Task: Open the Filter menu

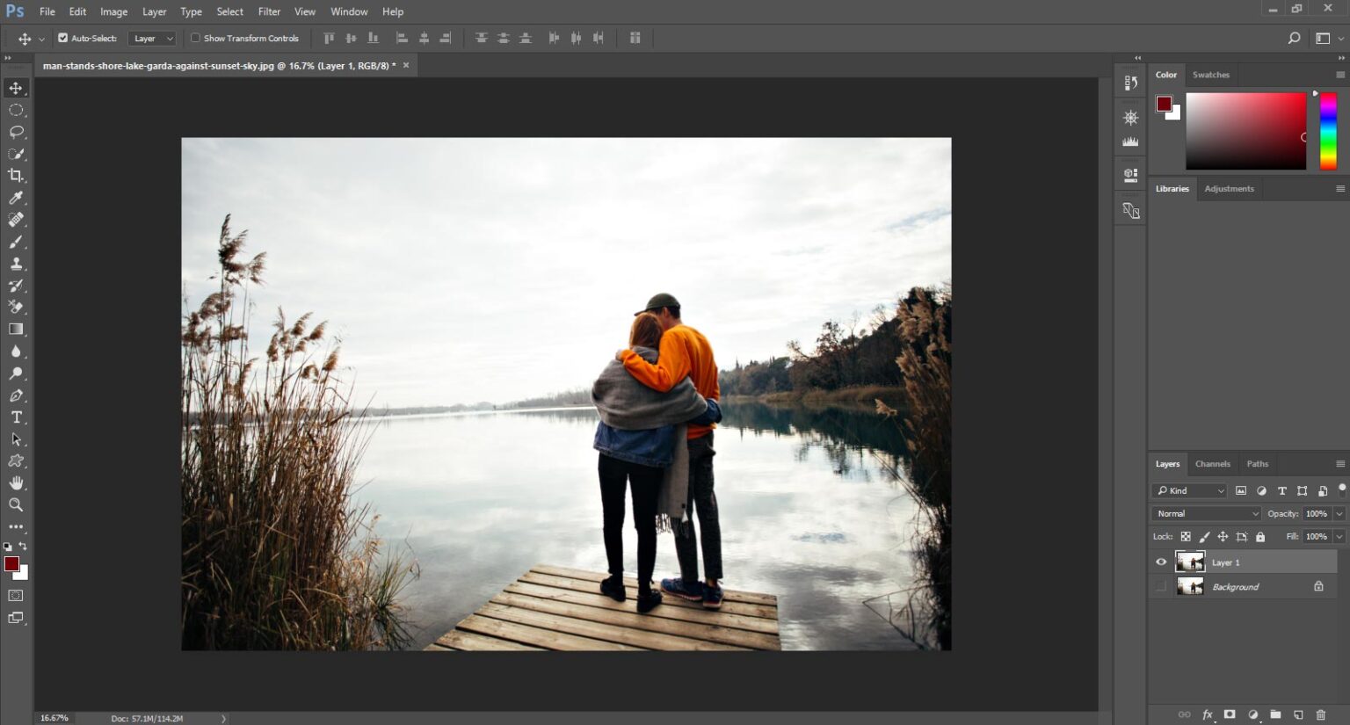Action: 269,11
